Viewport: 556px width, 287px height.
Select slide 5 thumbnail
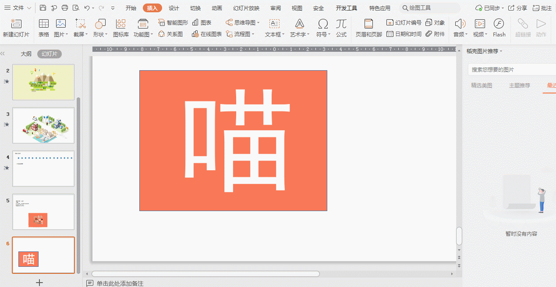[43, 212]
